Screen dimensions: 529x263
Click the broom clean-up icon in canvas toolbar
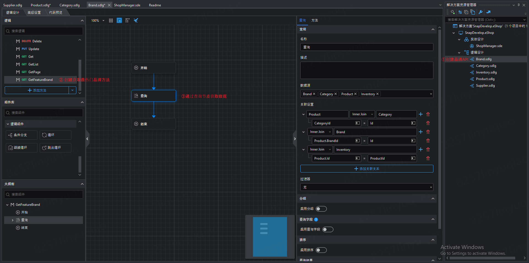coord(136,21)
